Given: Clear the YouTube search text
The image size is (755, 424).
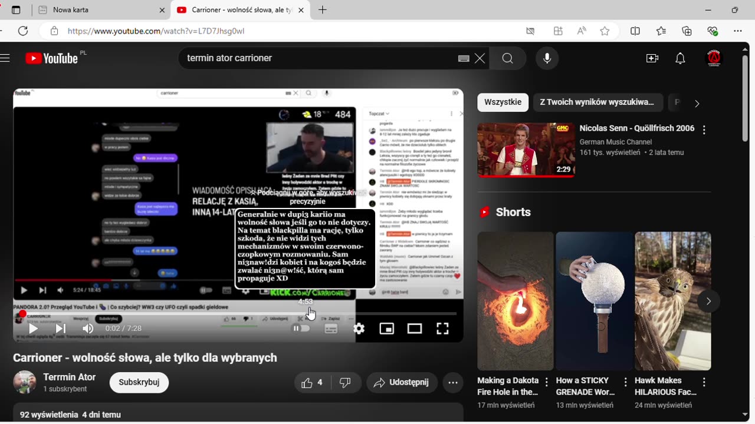Looking at the screenshot, I should (x=480, y=58).
